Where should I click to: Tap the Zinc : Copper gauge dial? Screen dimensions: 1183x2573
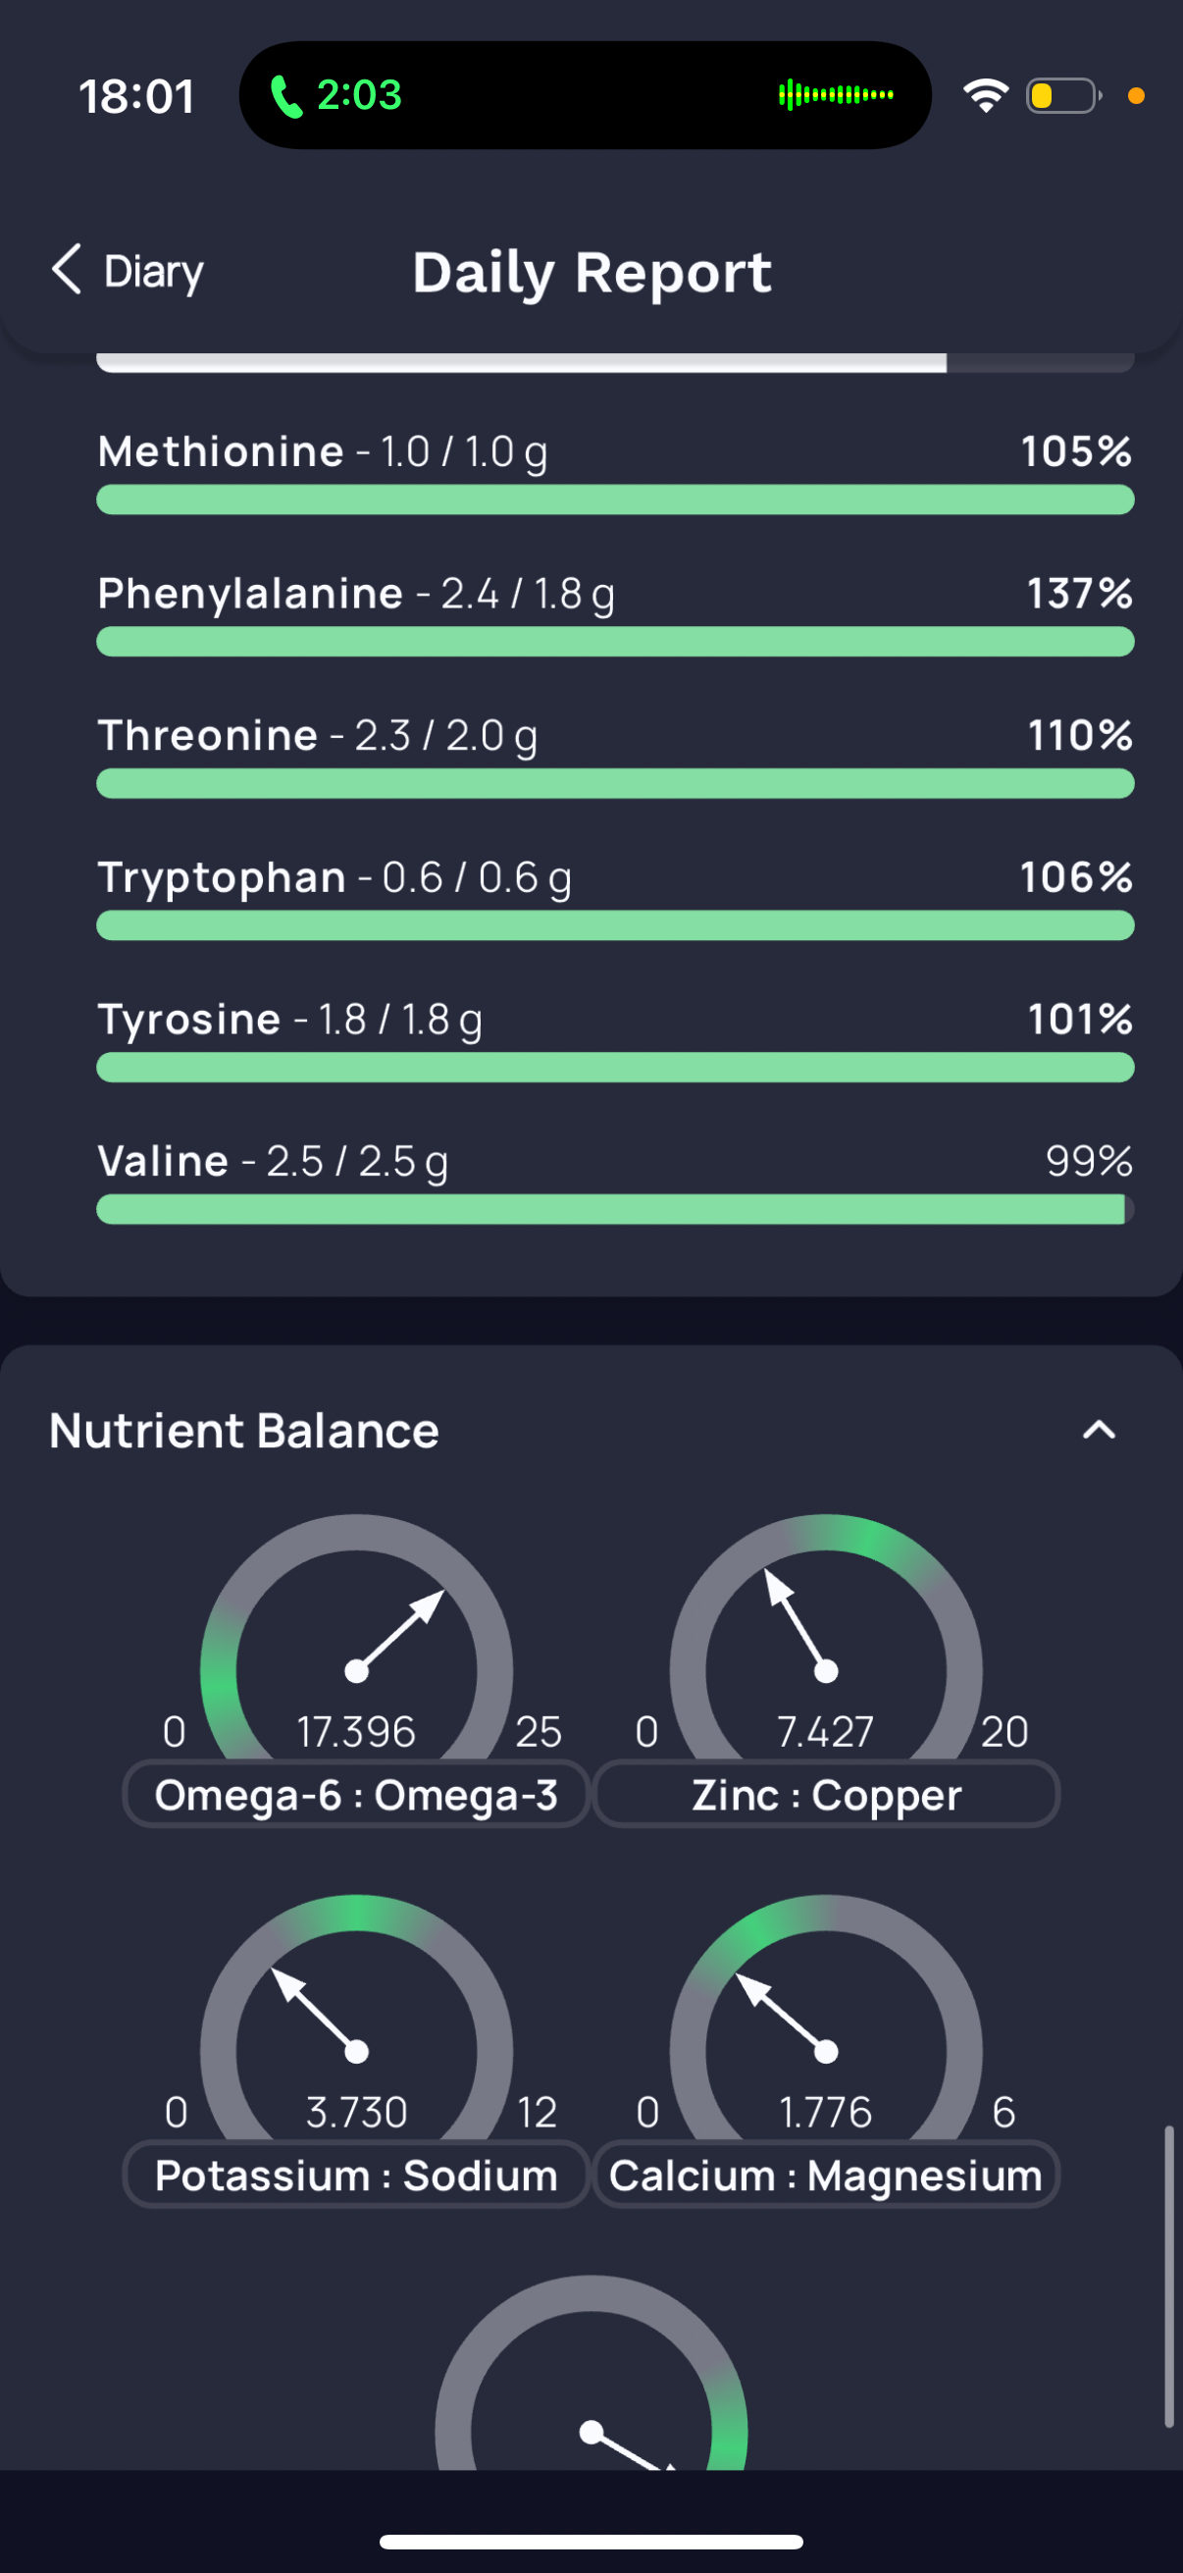tap(826, 1639)
